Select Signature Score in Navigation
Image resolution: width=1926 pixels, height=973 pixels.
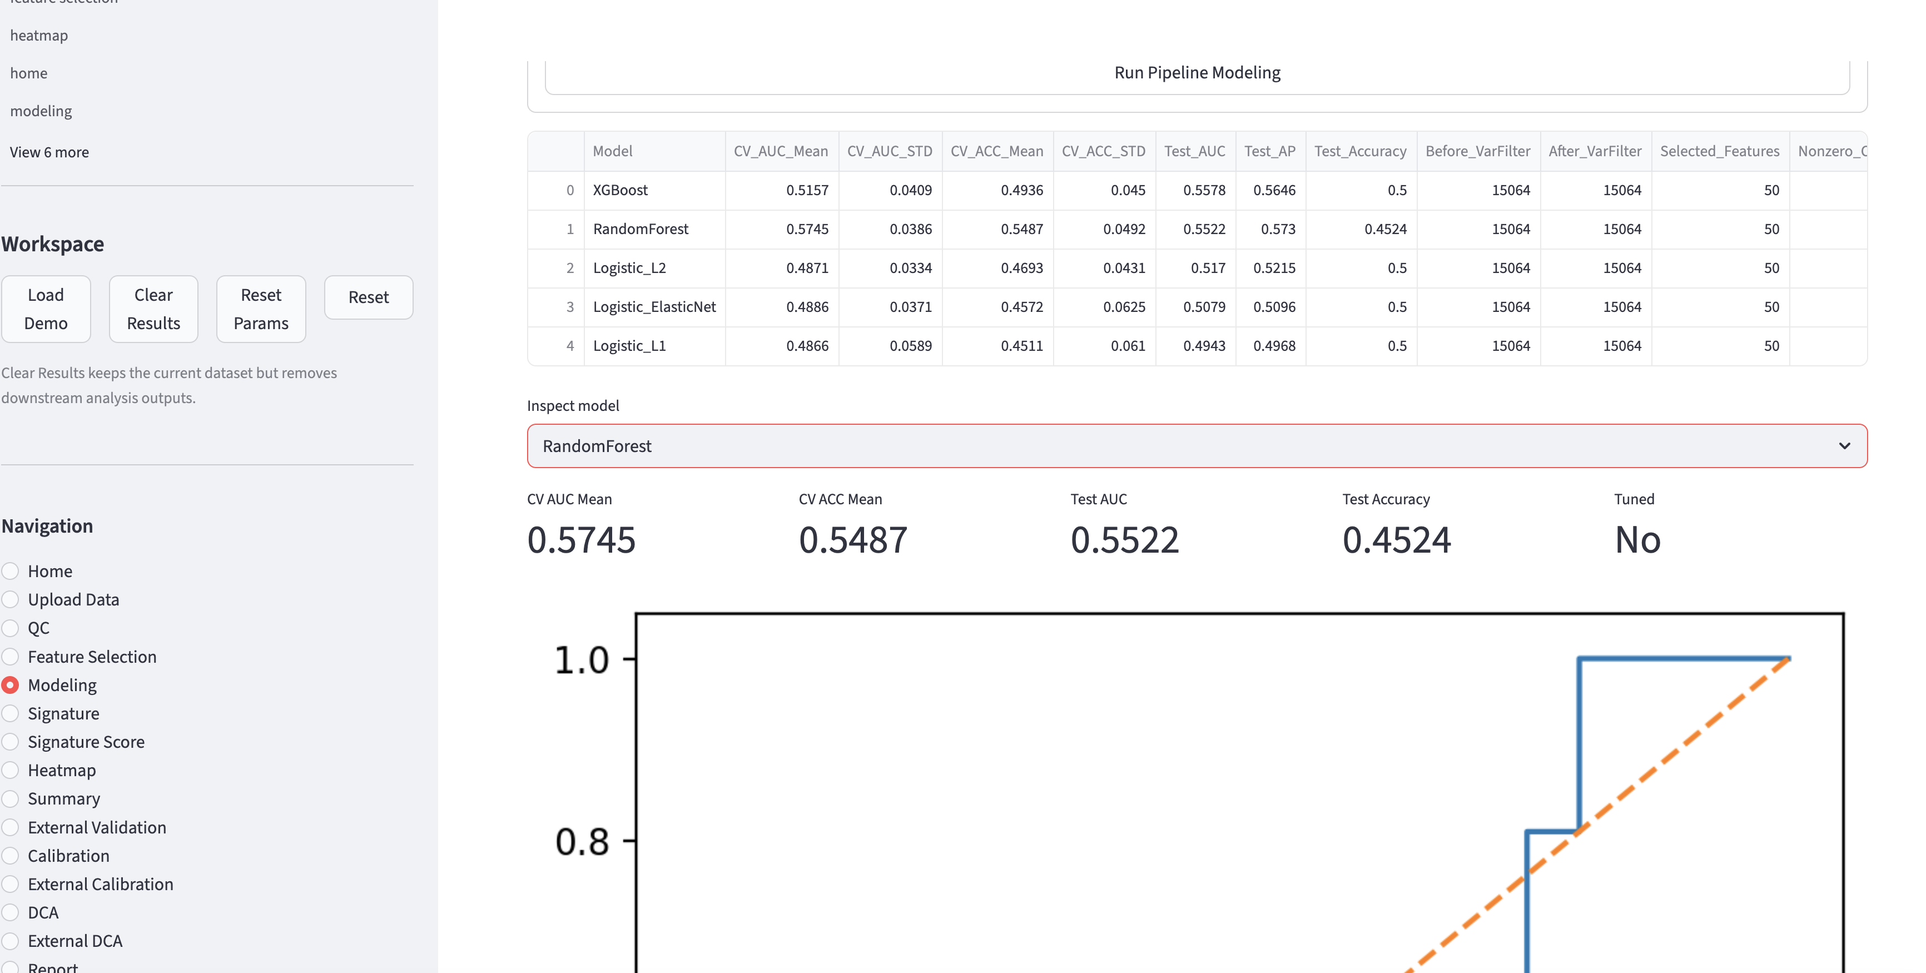(11, 741)
